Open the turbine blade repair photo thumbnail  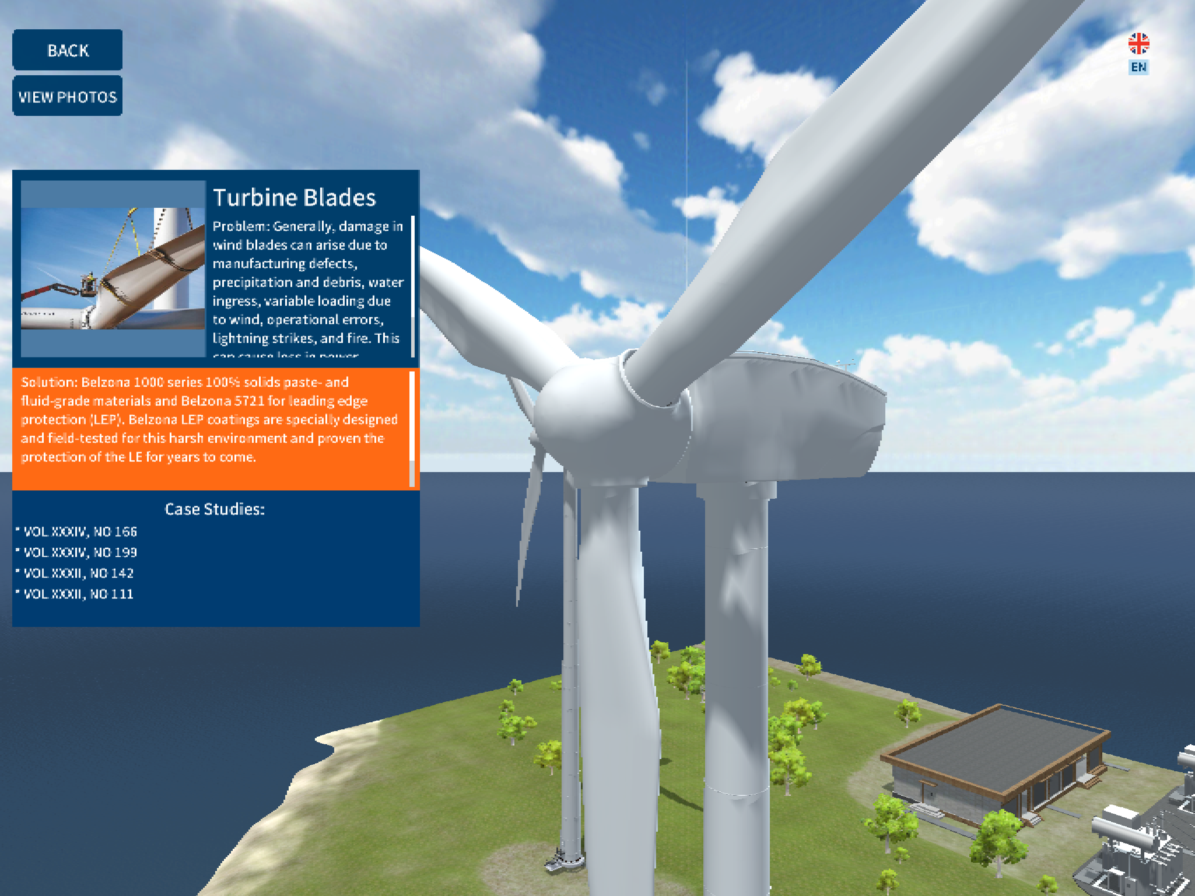(x=113, y=269)
